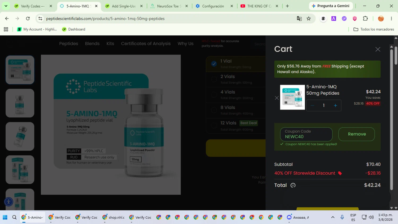This screenshot has width=398, height=224.
Task: Open the Peptides menu
Action: [68, 44]
